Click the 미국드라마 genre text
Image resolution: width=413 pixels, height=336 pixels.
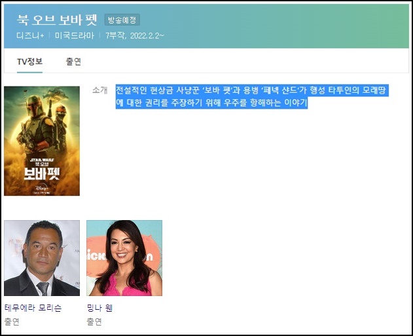[x=75, y=35]
